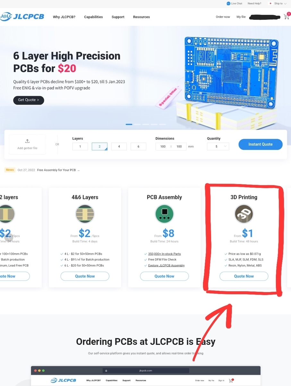Select 6 layers option

138,146
